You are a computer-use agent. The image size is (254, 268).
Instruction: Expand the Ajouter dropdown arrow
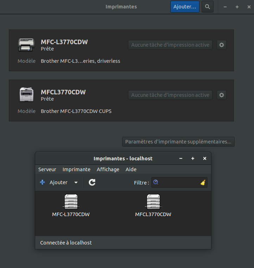pos(76,182)
